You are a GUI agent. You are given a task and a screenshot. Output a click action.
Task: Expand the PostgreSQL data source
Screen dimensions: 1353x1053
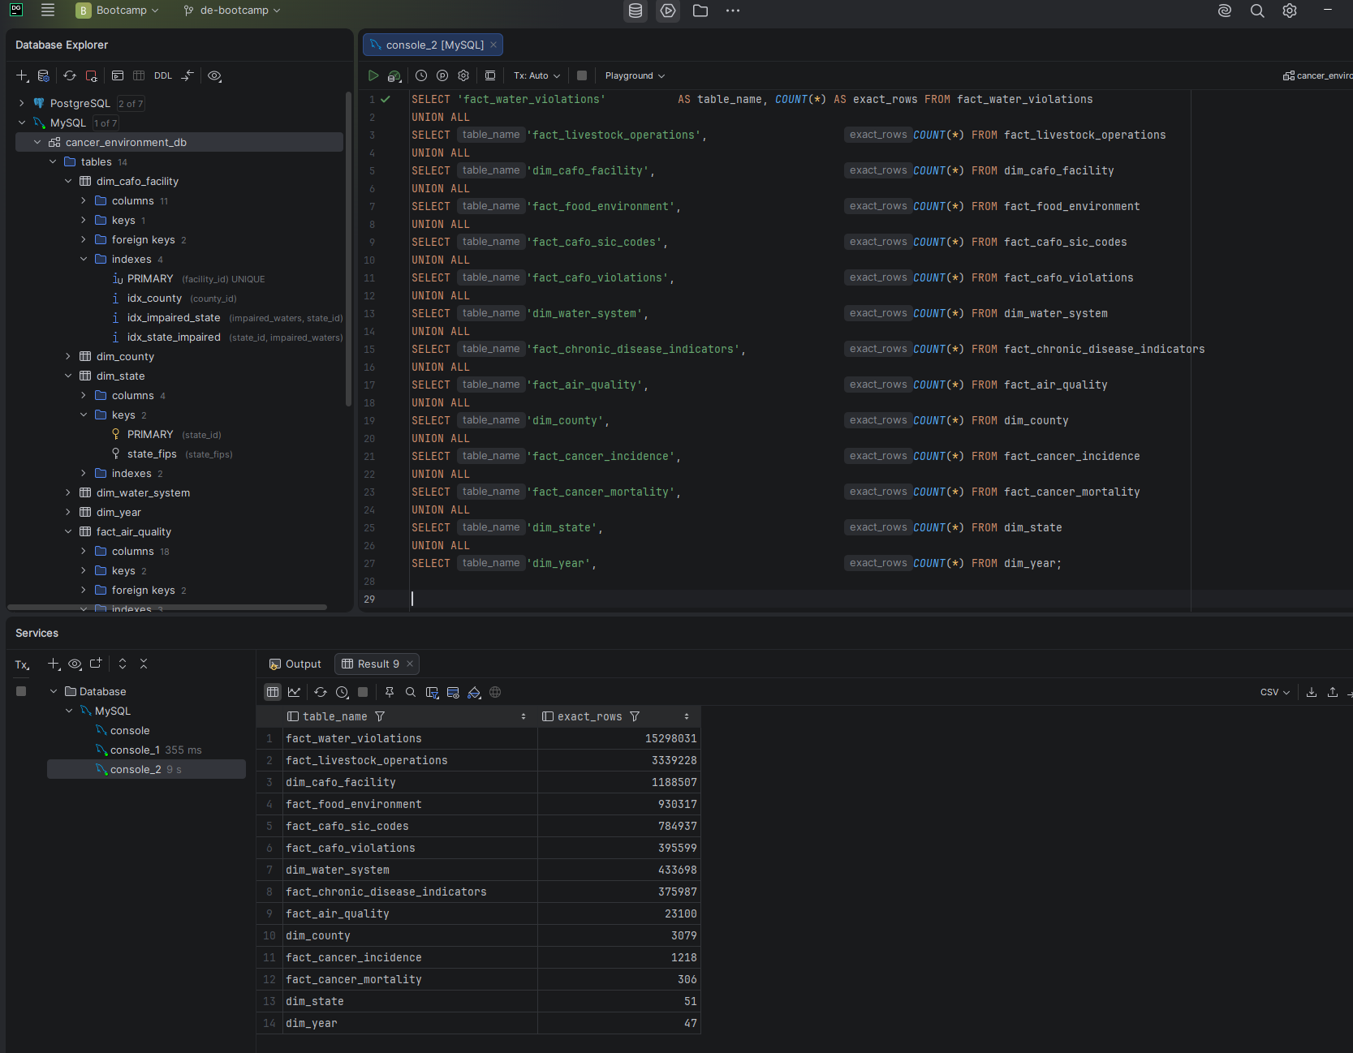(x=22, y=103)
